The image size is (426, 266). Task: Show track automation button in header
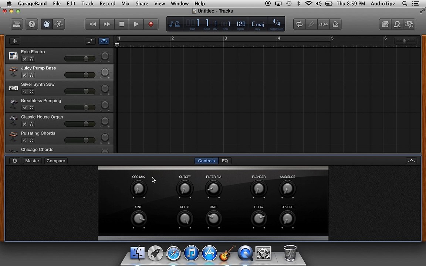(90, 41)
